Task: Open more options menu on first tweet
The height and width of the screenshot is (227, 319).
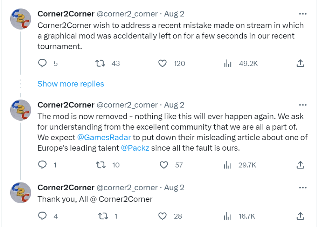Action: coord(303,14)
